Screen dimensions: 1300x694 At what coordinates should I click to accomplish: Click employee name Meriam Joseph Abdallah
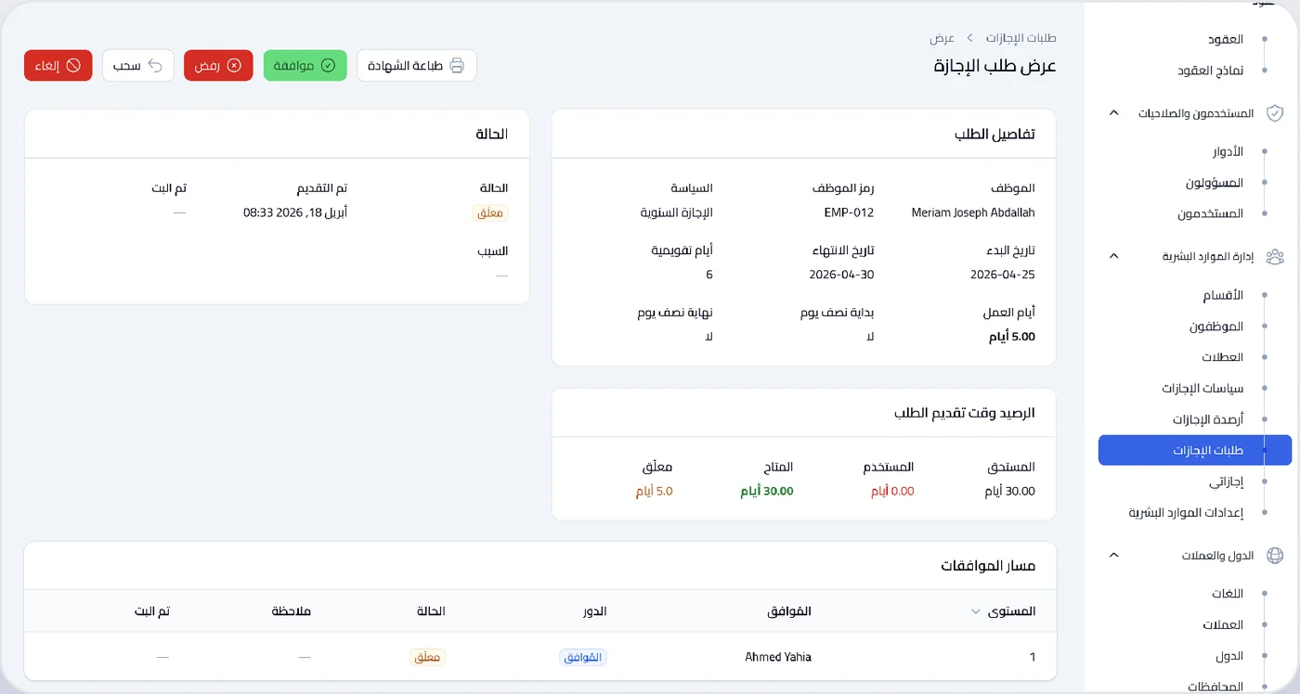pyautogui.click(x=973, y=212)
